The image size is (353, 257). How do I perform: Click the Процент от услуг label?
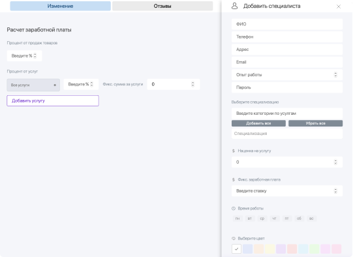[22, 71]
